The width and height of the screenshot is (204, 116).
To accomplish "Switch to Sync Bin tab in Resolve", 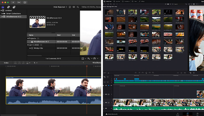I will pos(117,1).
